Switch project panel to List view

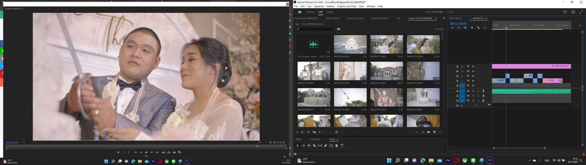pyautogui.click(x=303, y=132)
